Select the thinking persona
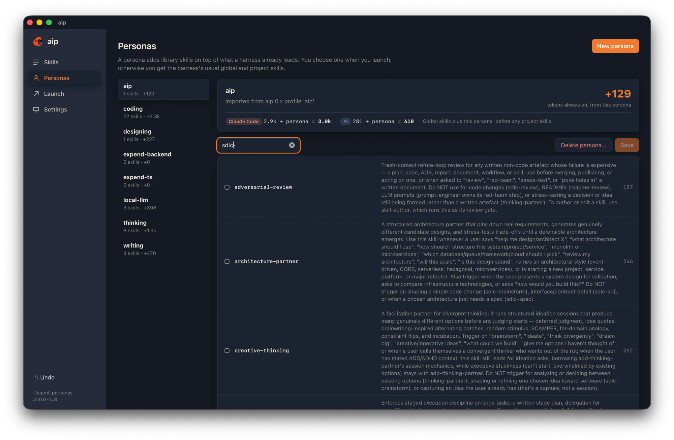 click(x=163, y=226)
